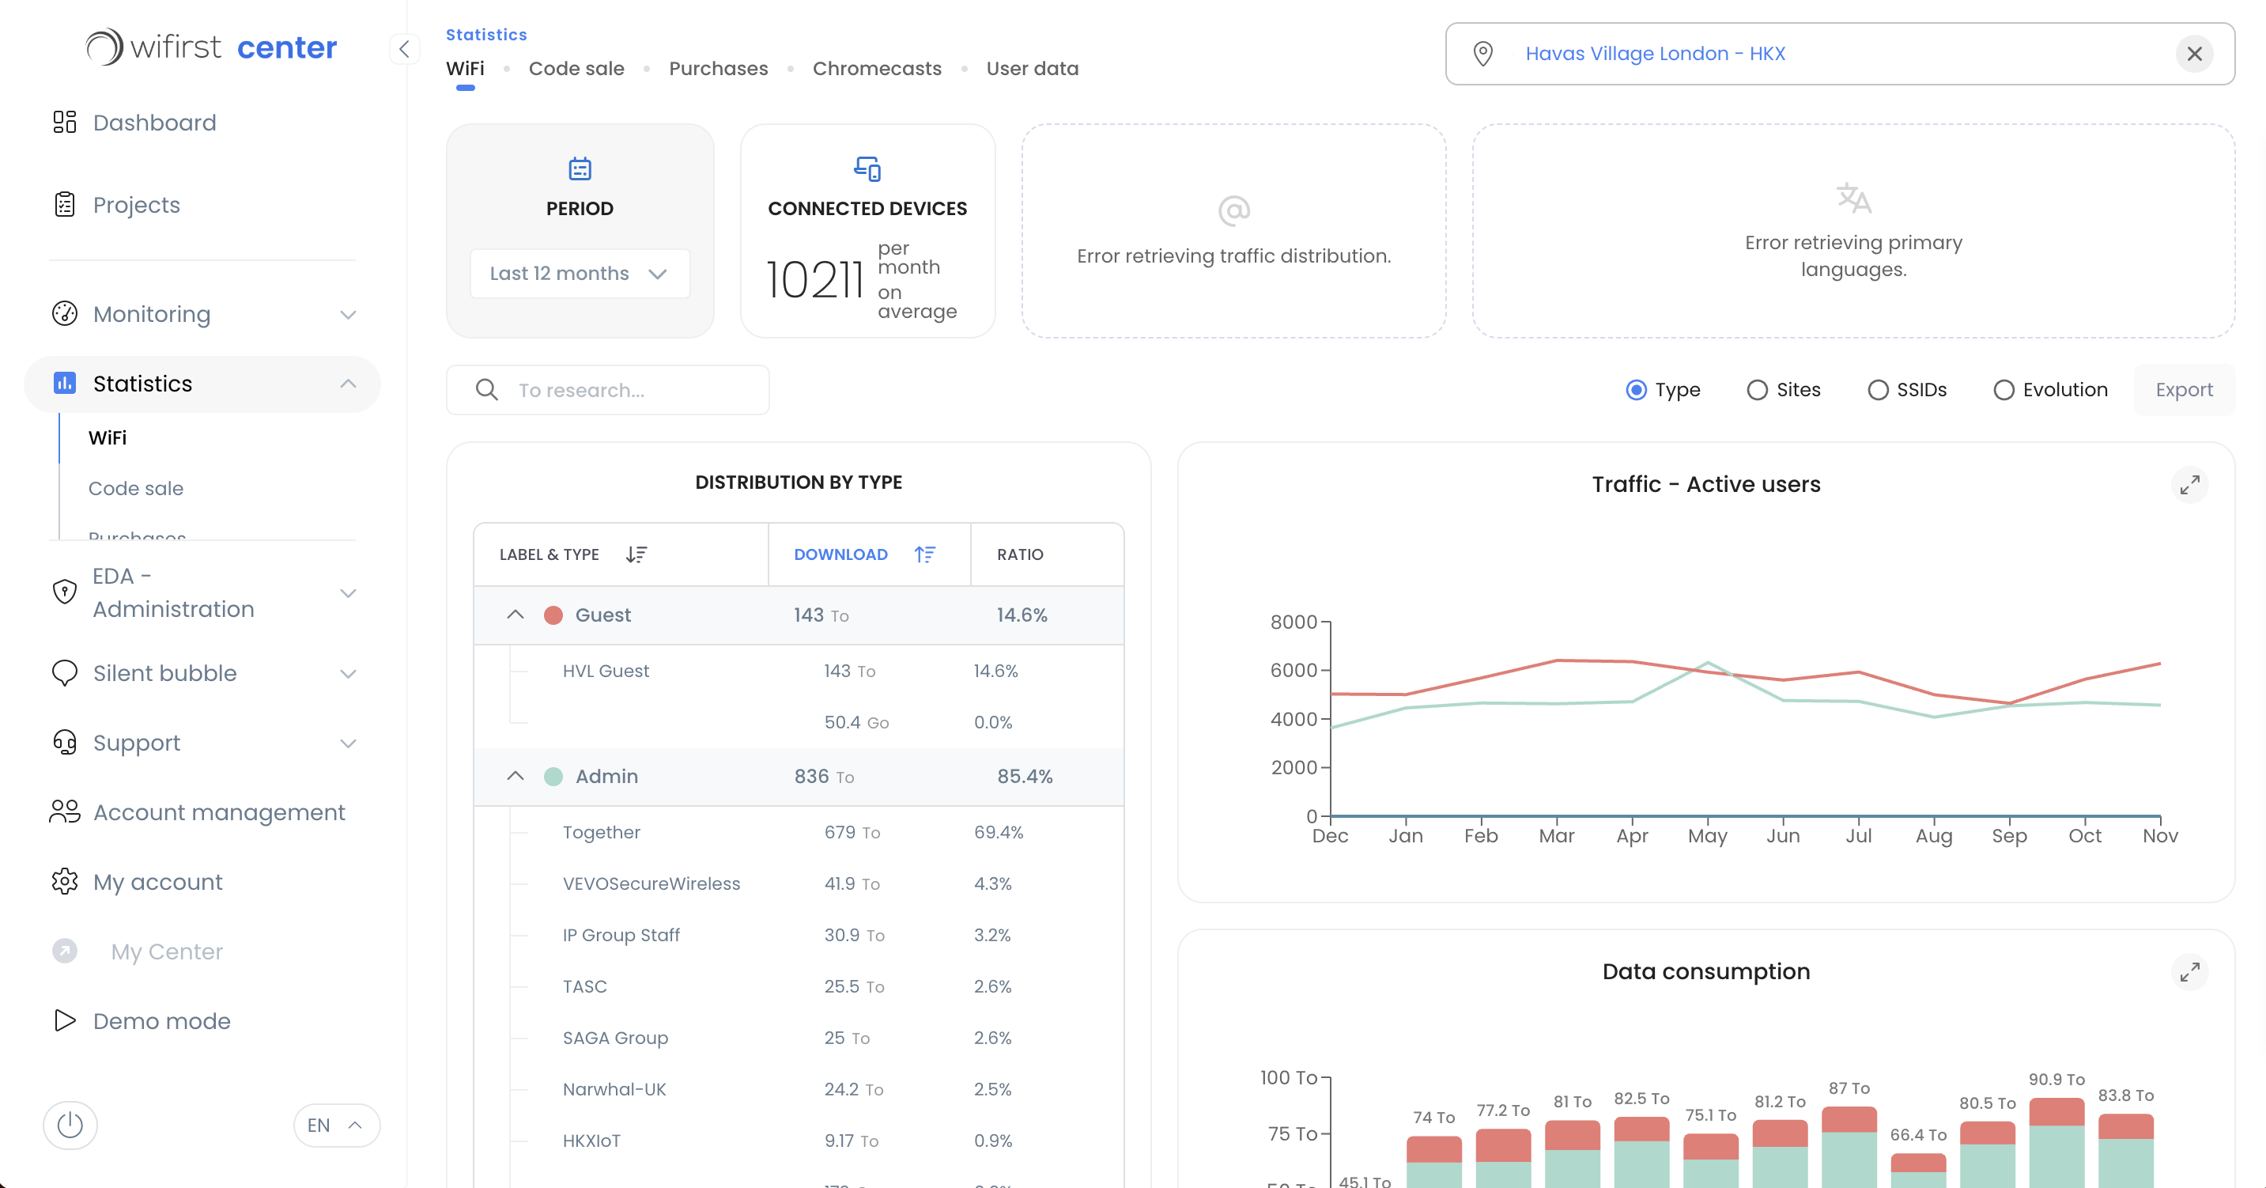Viewport: 2266px width, 1188px height.
Task: Click the Statistics bar-chart icon
Action: (x=64, y=384)
